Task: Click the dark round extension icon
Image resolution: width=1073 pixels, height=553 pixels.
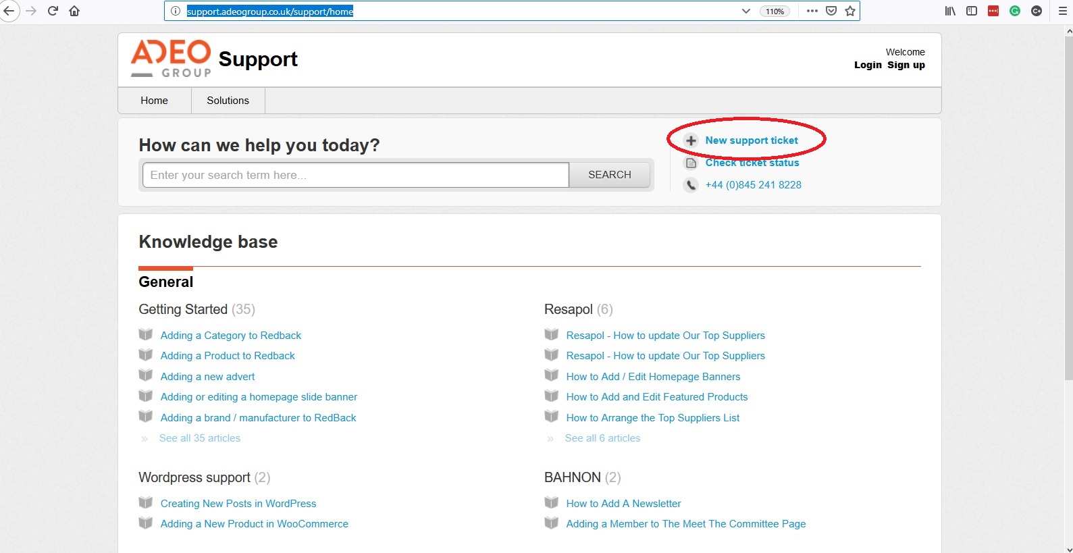Action: click(1037, 11)
